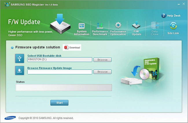Browse for the USB bootable disk
This screenshot has width=188, height=123.
tap(102, 60)
